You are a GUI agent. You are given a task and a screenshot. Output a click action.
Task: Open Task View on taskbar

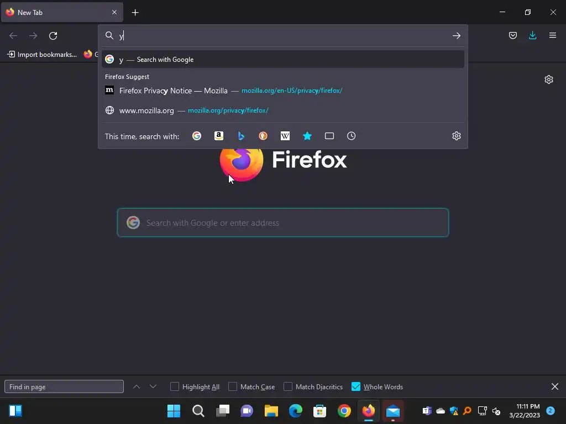pos(223,411)
